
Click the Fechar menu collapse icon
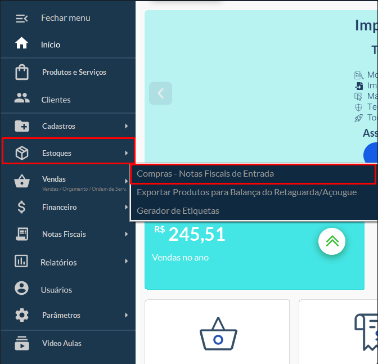pyautogui.click(x=21, y=18)
